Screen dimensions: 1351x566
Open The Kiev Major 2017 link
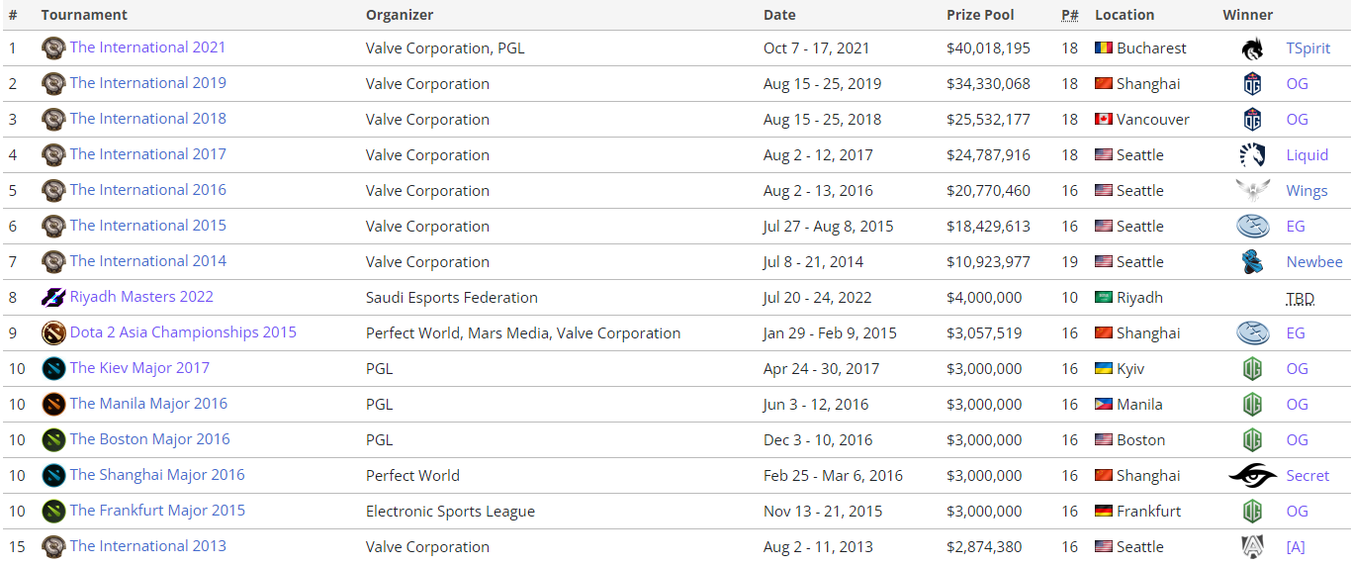click(x=139, y=368)
